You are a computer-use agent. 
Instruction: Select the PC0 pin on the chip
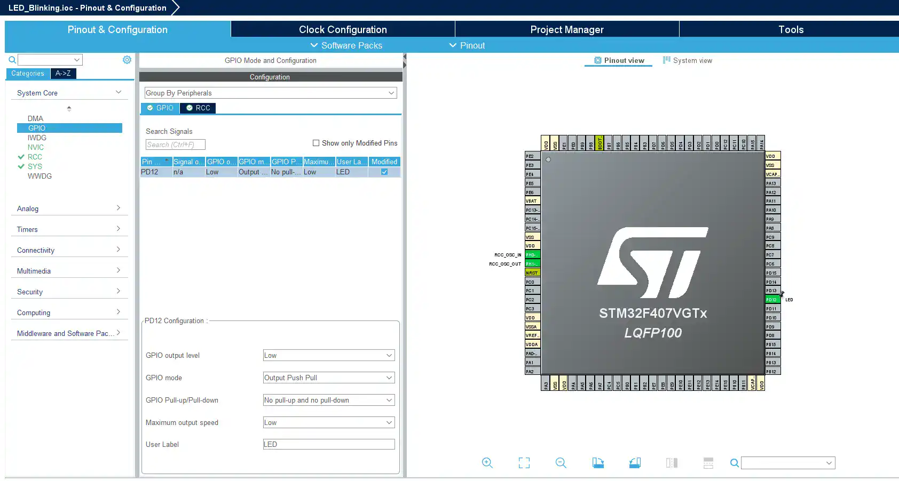tap(532, 282)
